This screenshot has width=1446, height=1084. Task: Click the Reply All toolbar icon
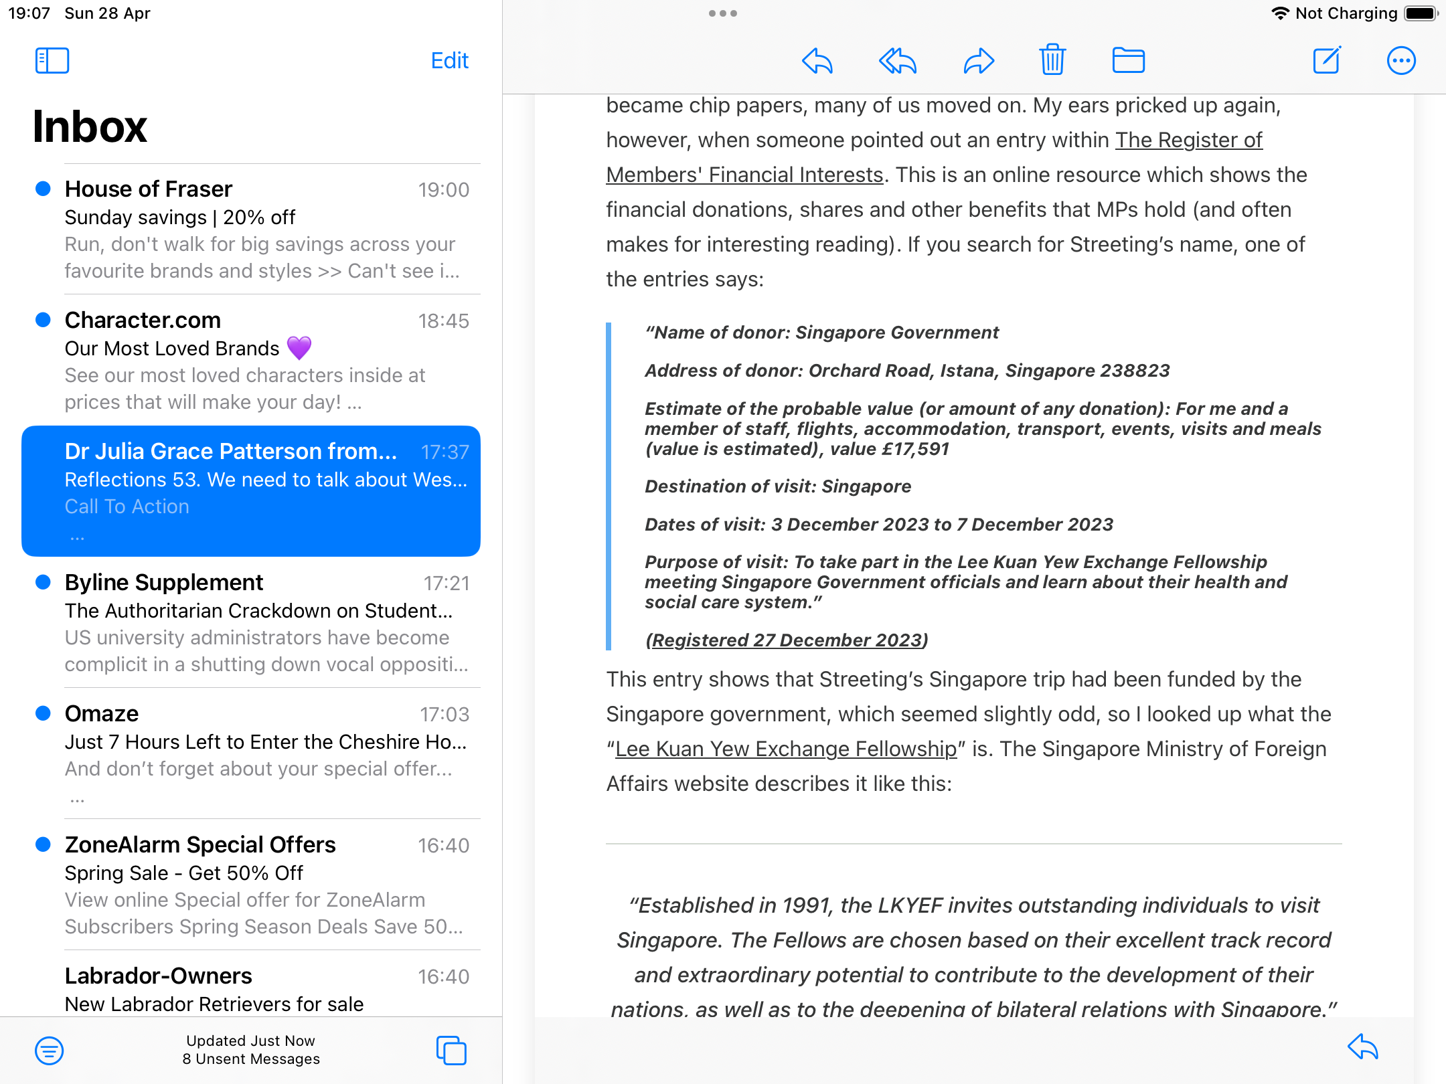click(898, 61)
